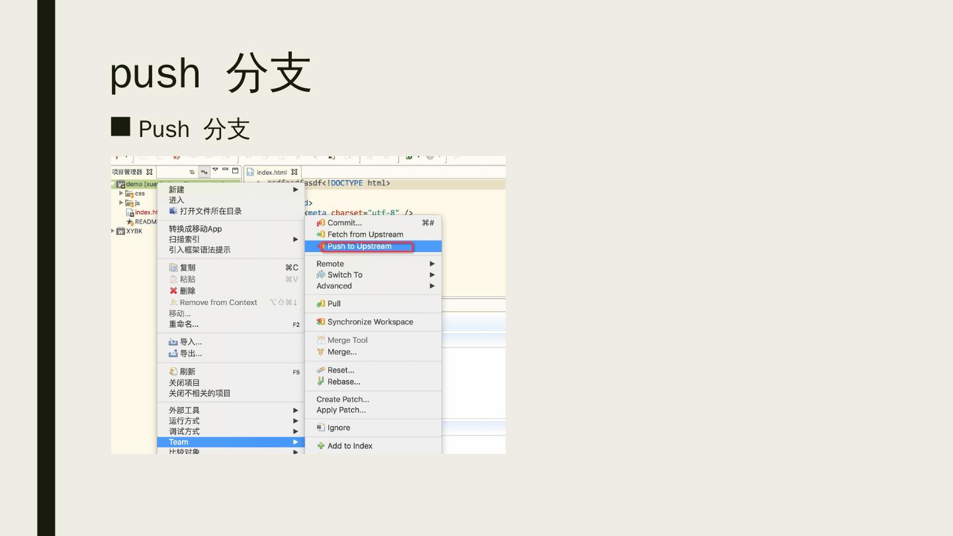Select the index.html editor tab

point(271,172)
